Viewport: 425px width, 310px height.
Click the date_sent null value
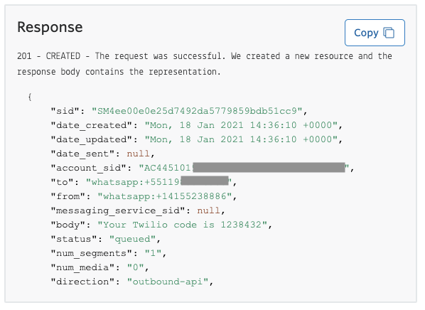pos(138,154)
